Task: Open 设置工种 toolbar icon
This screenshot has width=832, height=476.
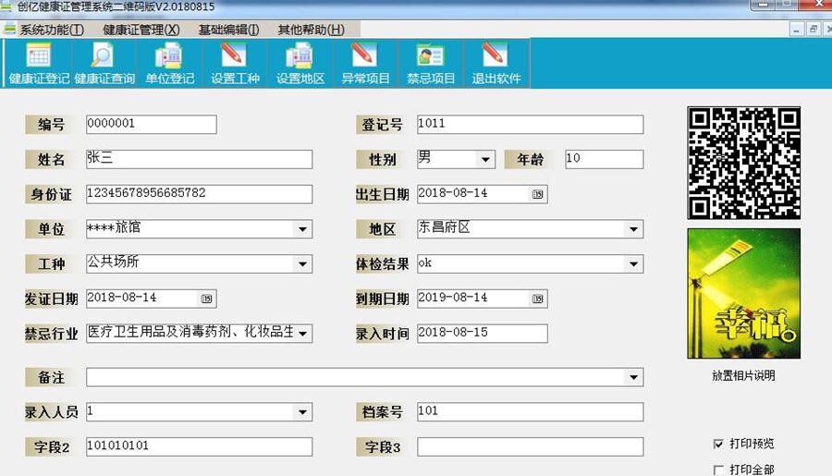Action: click(235, 64)
